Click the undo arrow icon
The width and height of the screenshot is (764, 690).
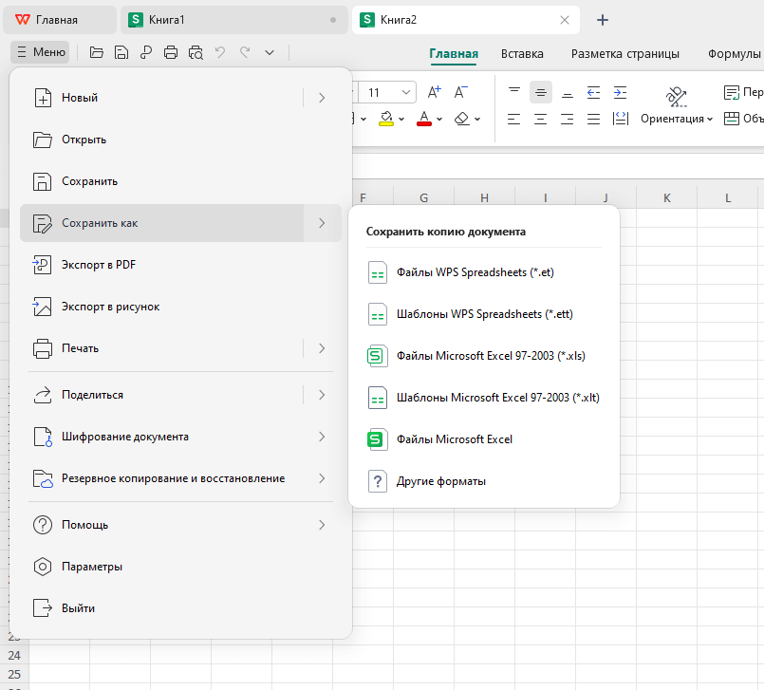tap(220, 52)
